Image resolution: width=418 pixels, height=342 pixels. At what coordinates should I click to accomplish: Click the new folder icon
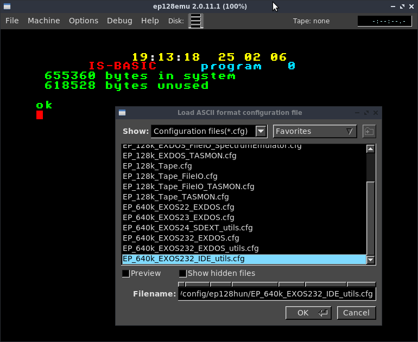(x=369, y=131)
